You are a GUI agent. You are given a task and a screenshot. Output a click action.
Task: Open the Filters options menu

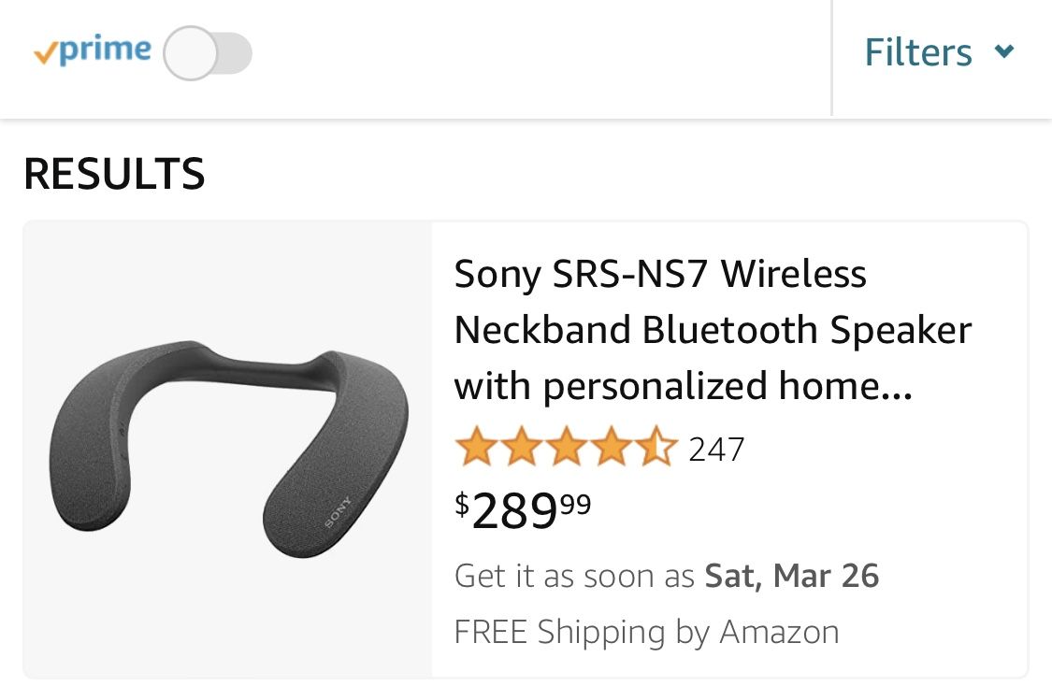940,52
